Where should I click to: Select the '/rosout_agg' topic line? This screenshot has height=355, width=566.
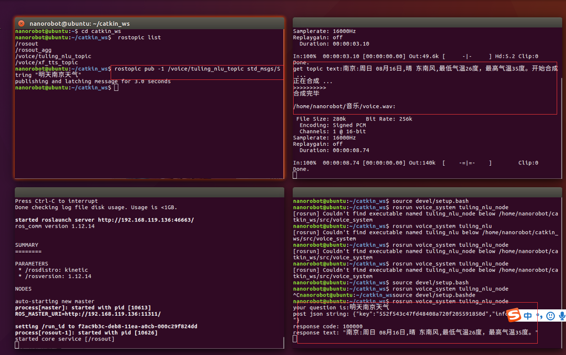pyautogui.click(x=33, y=50)
